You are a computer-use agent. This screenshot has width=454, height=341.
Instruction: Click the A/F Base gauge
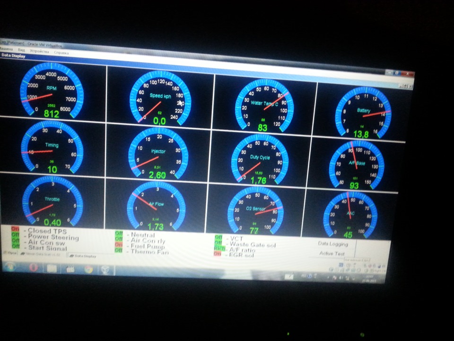(x=357, y=166)
